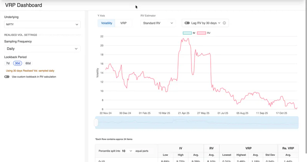Switch Y Axis to Volatility tab
The width and height of the screenshot is (307, 162).
107,23
